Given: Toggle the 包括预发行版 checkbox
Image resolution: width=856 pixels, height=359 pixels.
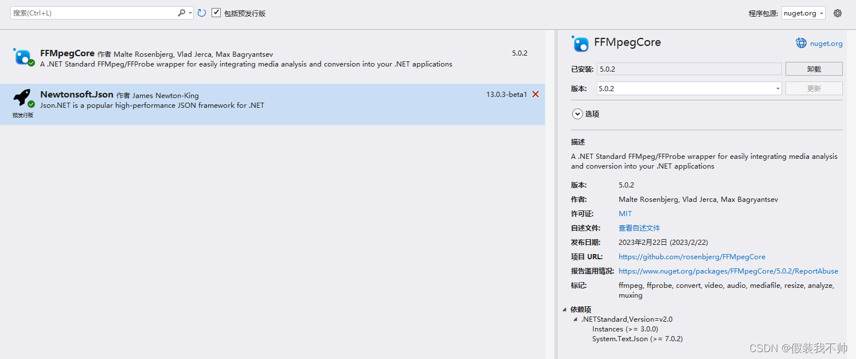Looking at the screenshot, I should click(216, 13).
